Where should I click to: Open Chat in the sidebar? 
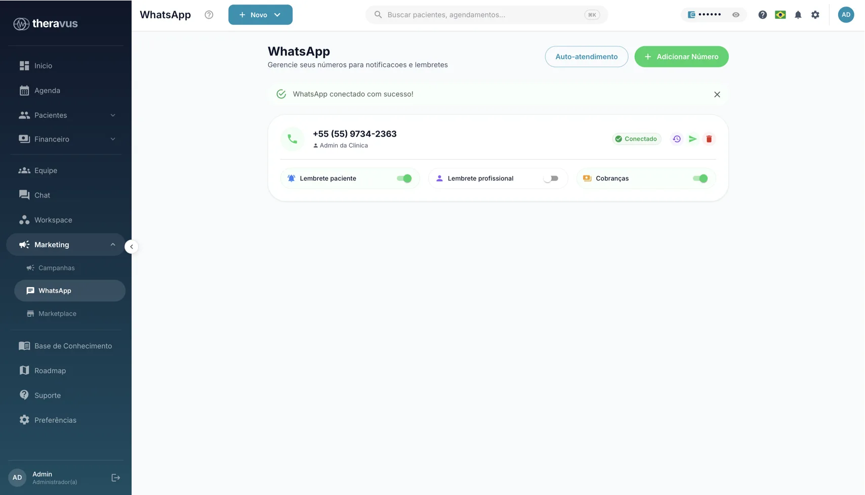(66, 195)
